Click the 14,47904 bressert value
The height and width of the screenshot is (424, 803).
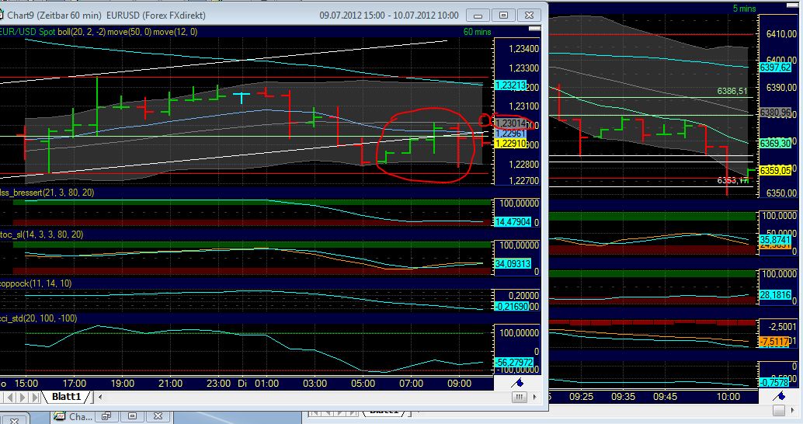point(513,222)
